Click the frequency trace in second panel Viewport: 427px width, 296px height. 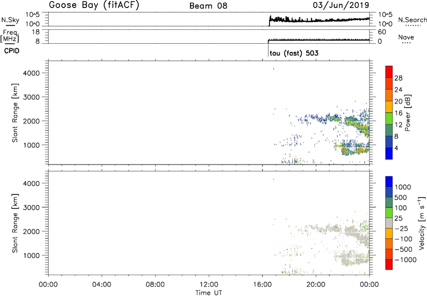coord(319,40)
